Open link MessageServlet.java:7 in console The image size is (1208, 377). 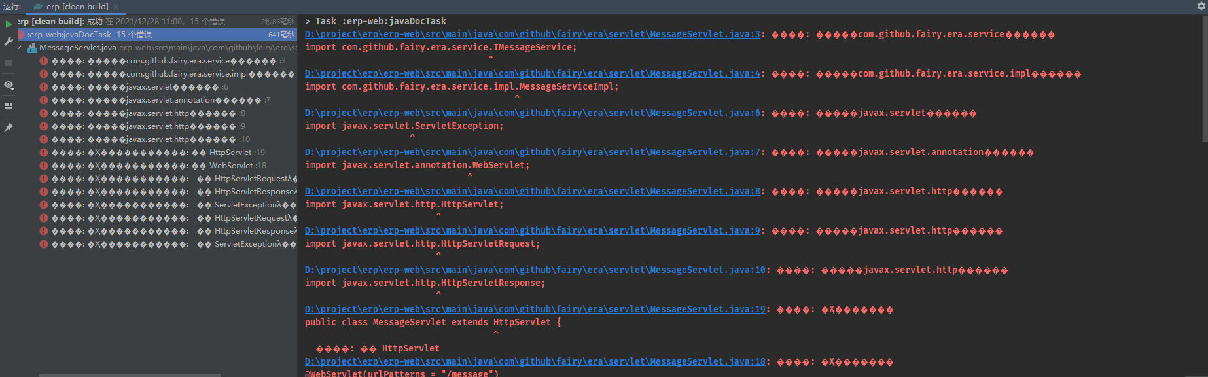(x=533, y=153)
